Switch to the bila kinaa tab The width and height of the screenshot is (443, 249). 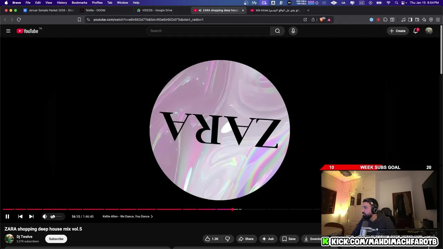[276, 10]
